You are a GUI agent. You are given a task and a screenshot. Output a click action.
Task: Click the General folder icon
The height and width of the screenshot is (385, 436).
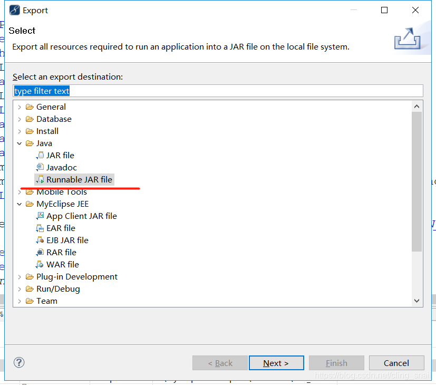point(30,107)
